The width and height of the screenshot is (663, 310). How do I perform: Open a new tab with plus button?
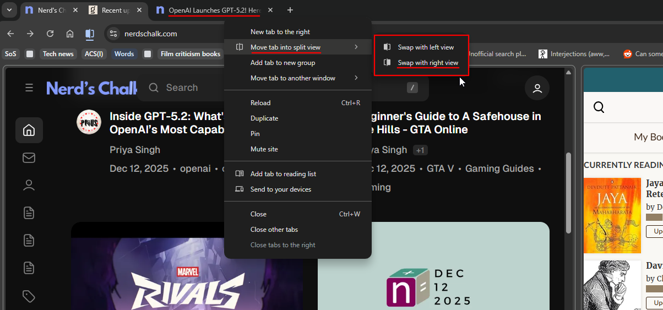click(290, 10)
